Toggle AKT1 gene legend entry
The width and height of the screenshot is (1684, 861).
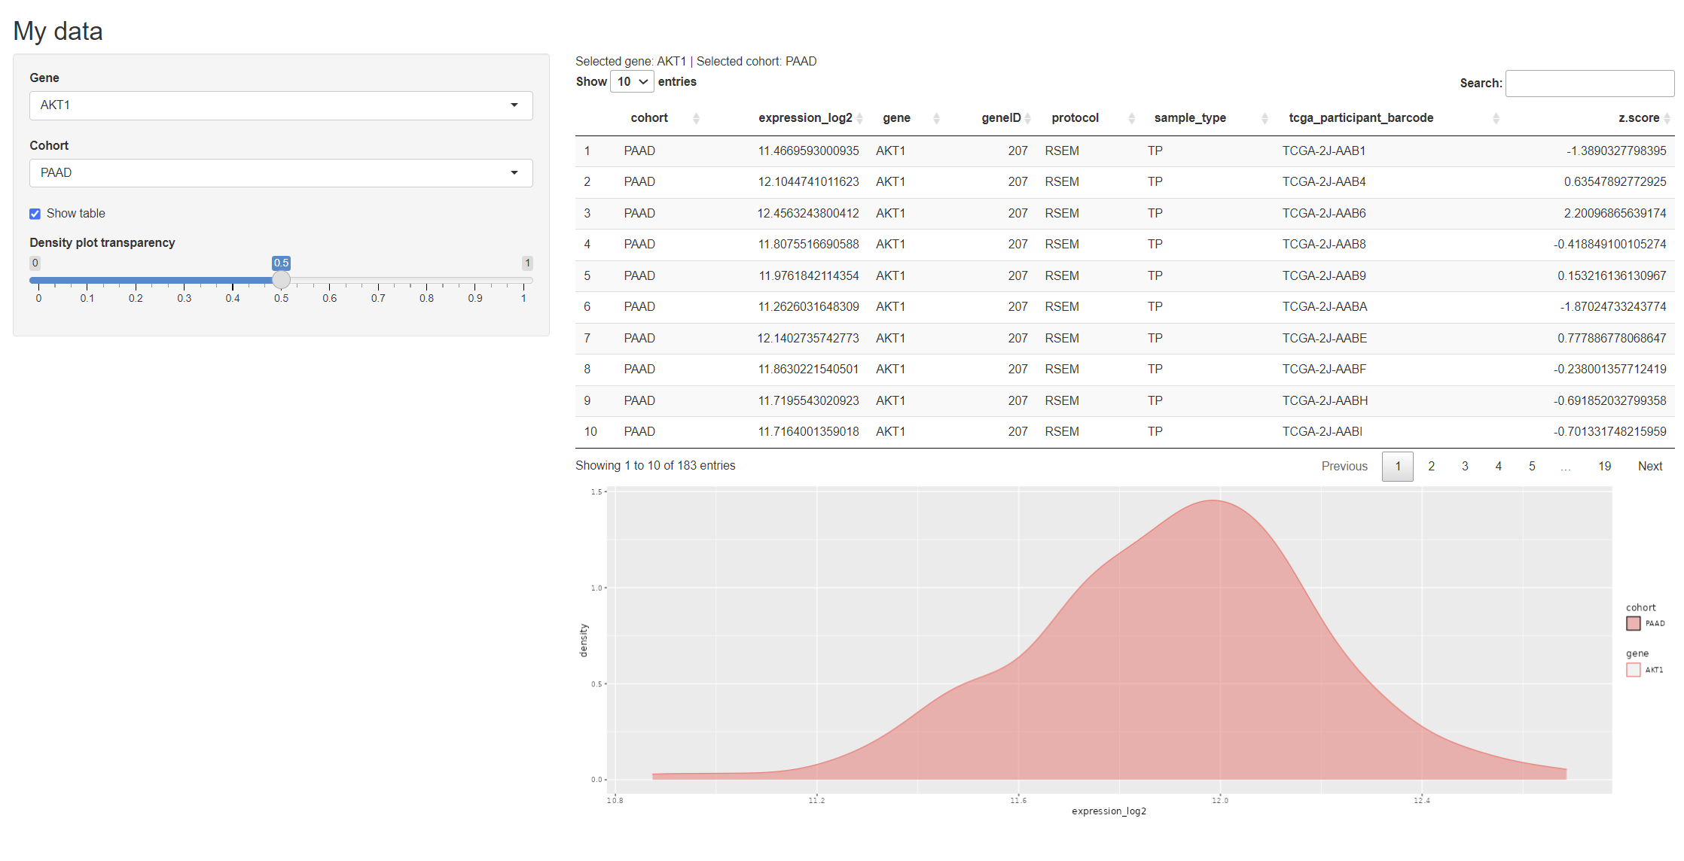tap(1634, 669)
